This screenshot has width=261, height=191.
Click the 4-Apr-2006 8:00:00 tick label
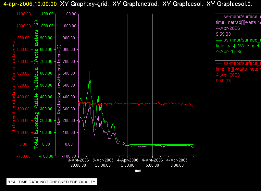[177, 163]
